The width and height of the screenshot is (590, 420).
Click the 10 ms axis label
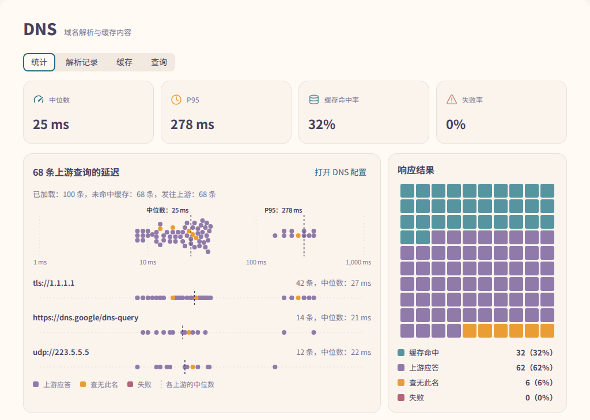148,262
